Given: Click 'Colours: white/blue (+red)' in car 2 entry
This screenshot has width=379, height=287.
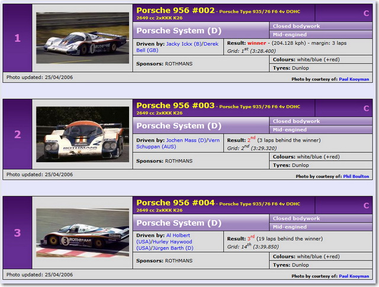Looking at the screenshot, I should click(306, 157).
